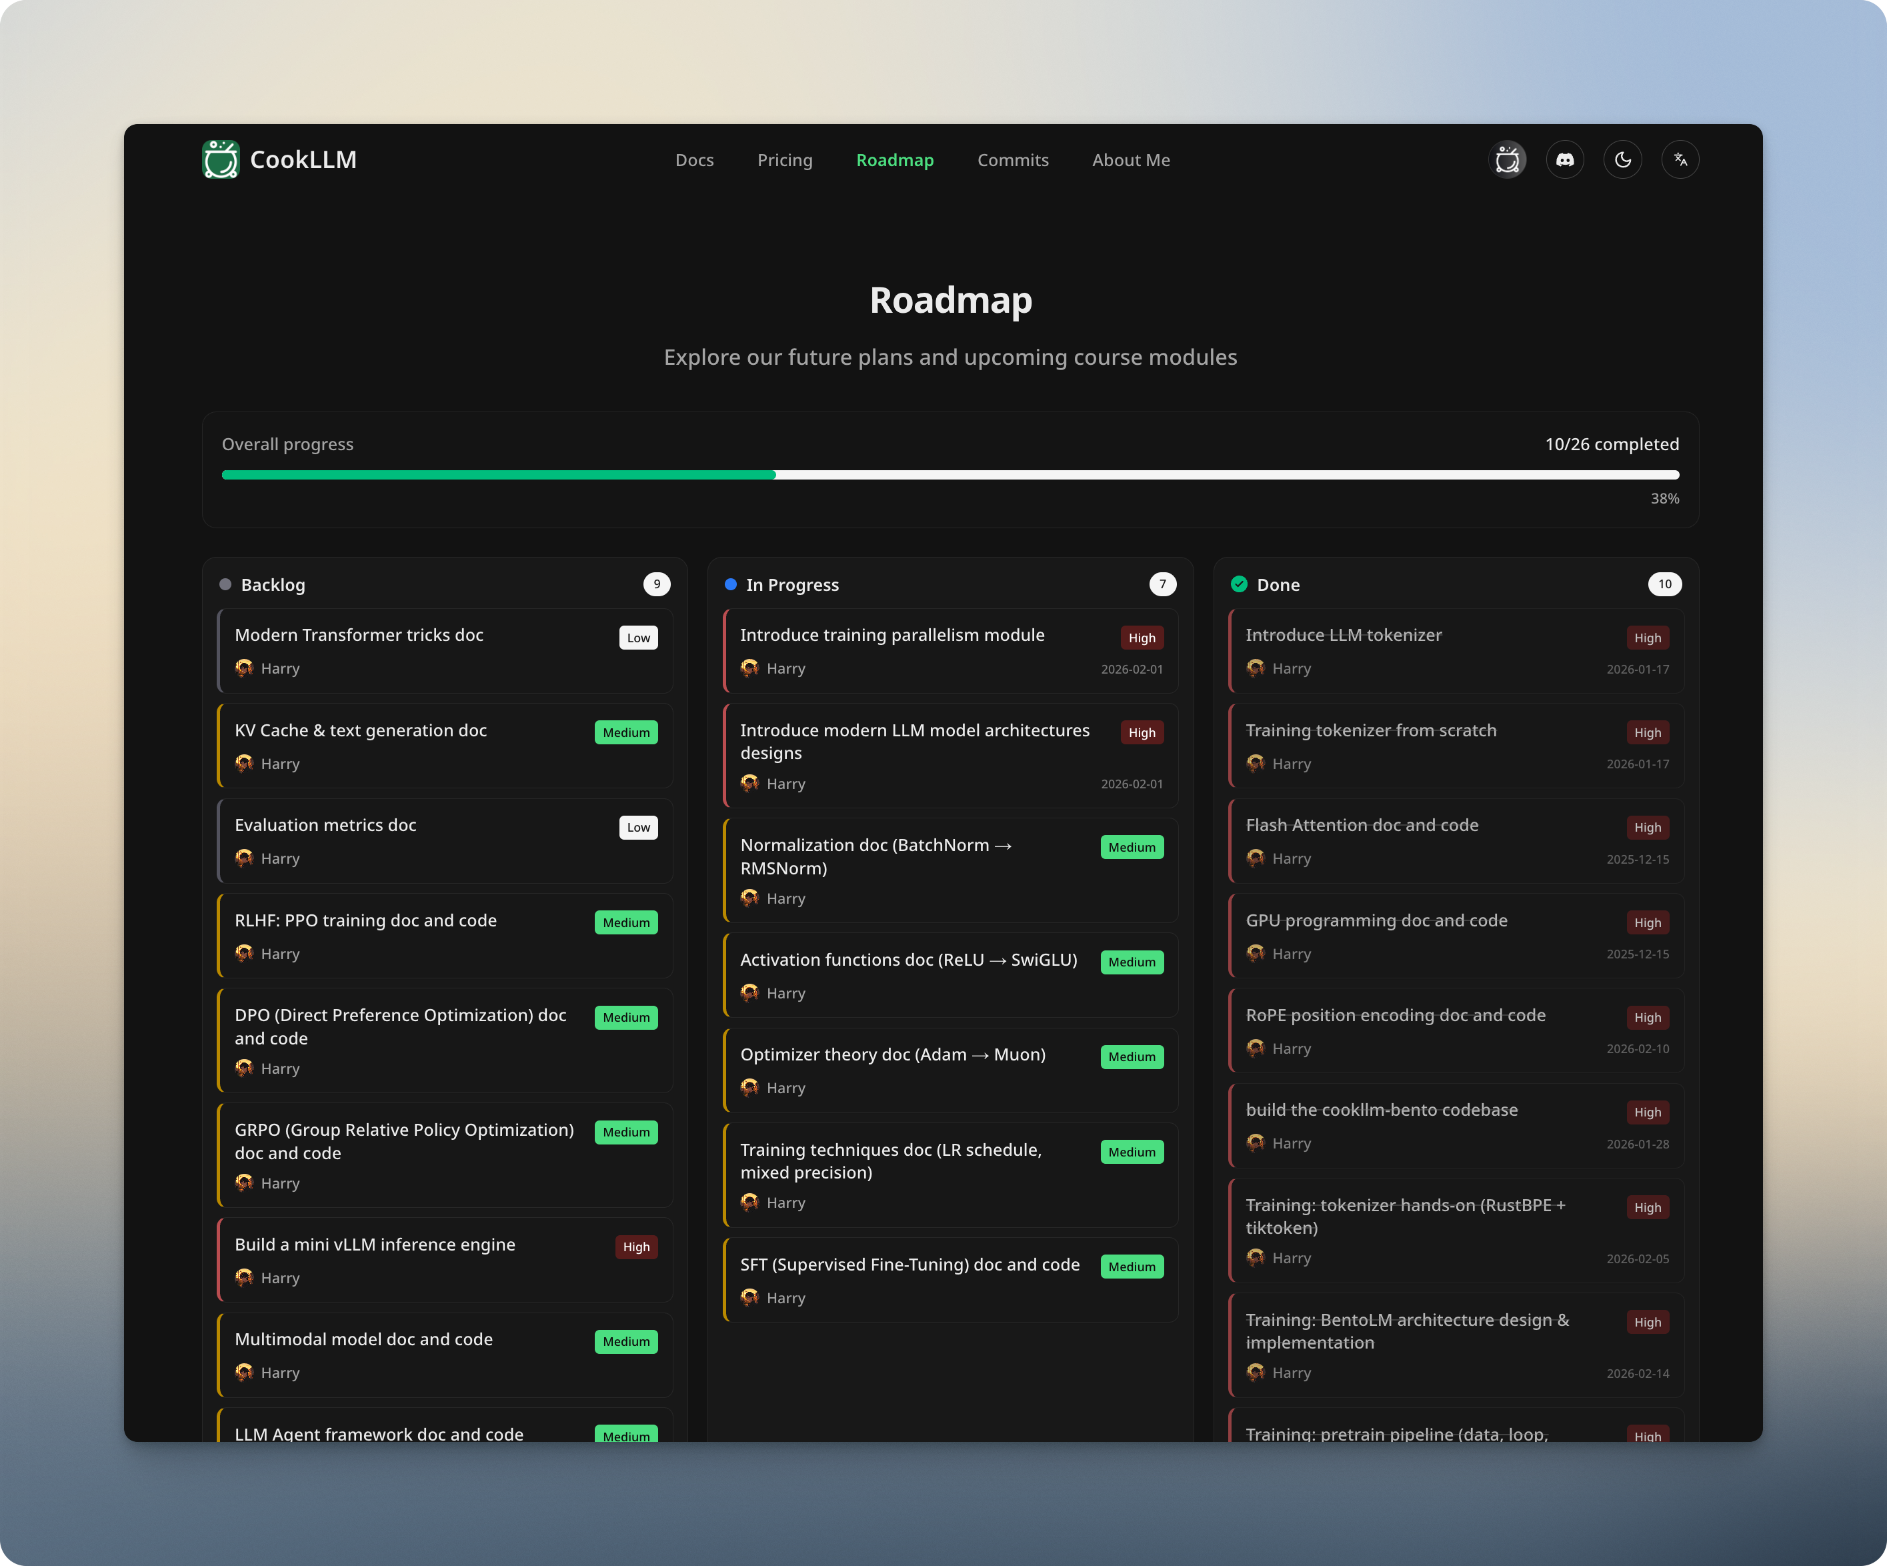Click Harry's avatar on SFT doc card
1887x1566 pixels.
pyautogui.click(x=749, y=1297)
